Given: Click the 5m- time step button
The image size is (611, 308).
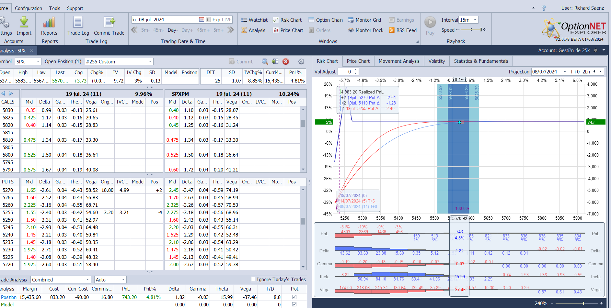Looking at the screenshot, I should (x=145, y=30).
